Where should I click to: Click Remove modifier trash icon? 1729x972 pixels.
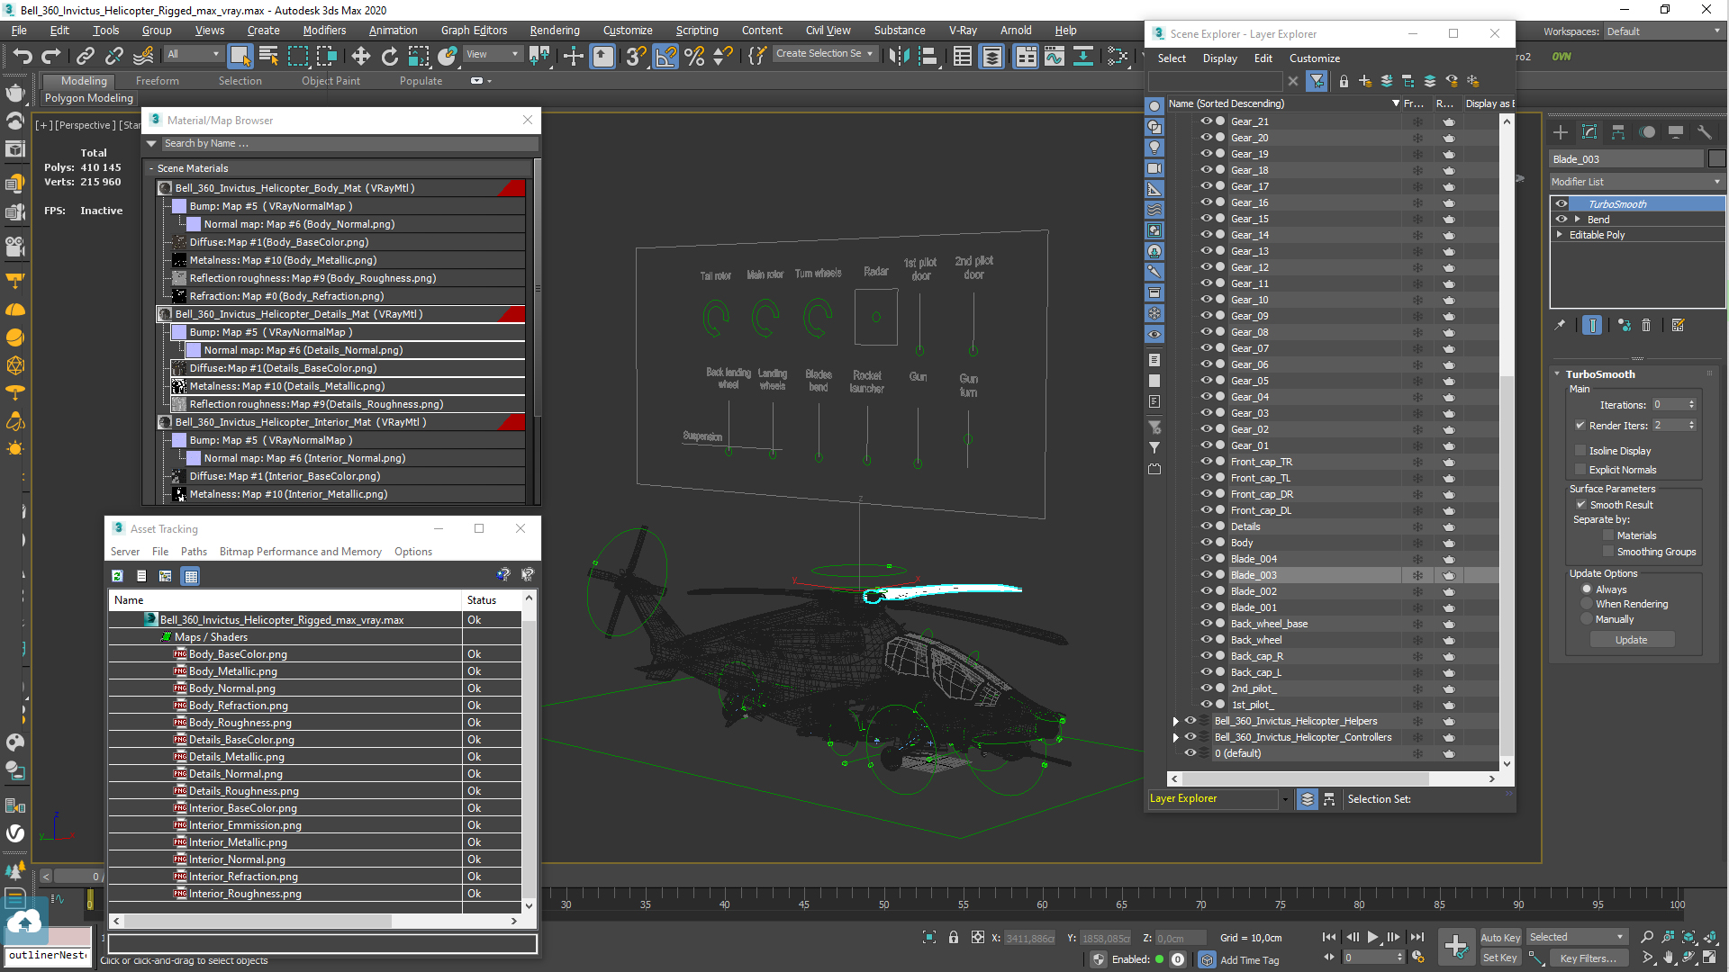(1646, 326)
